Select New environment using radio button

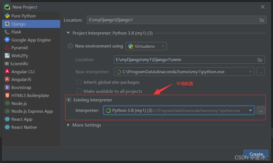[x=70, y=46]
